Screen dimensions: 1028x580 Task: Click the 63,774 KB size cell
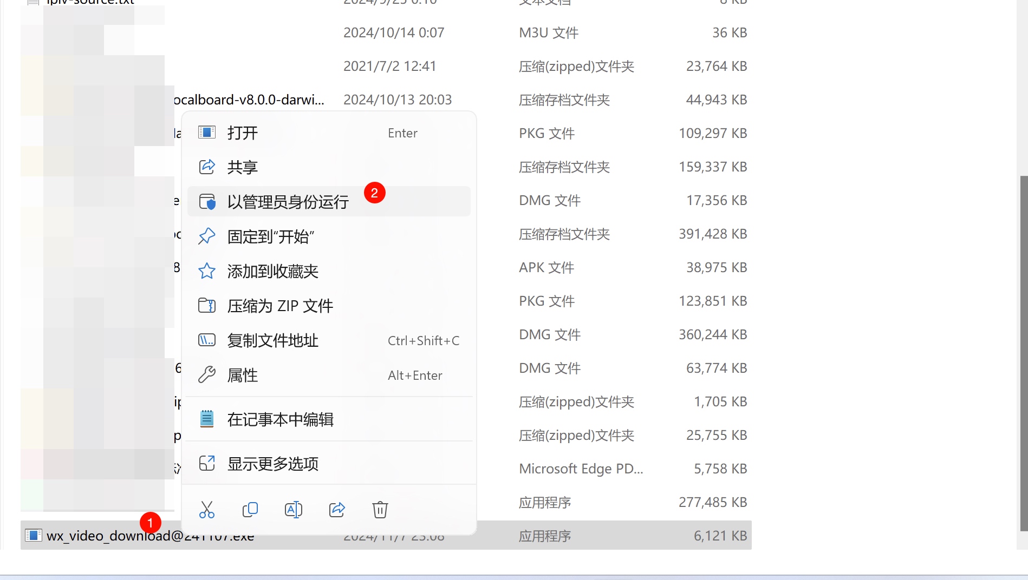(x=717, y=368)
